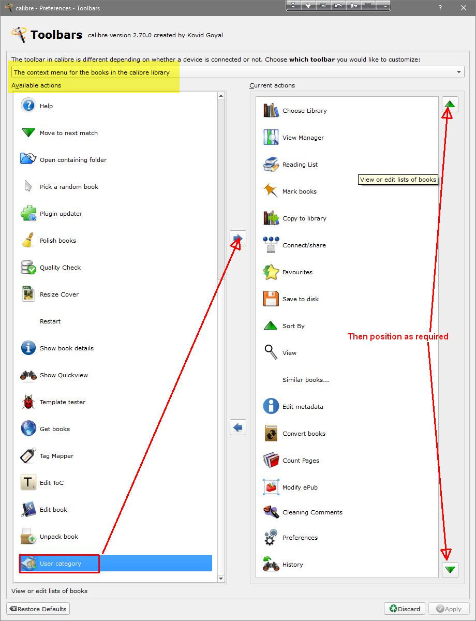
Task: Click the Edit book icon
Action: (28, 509)
